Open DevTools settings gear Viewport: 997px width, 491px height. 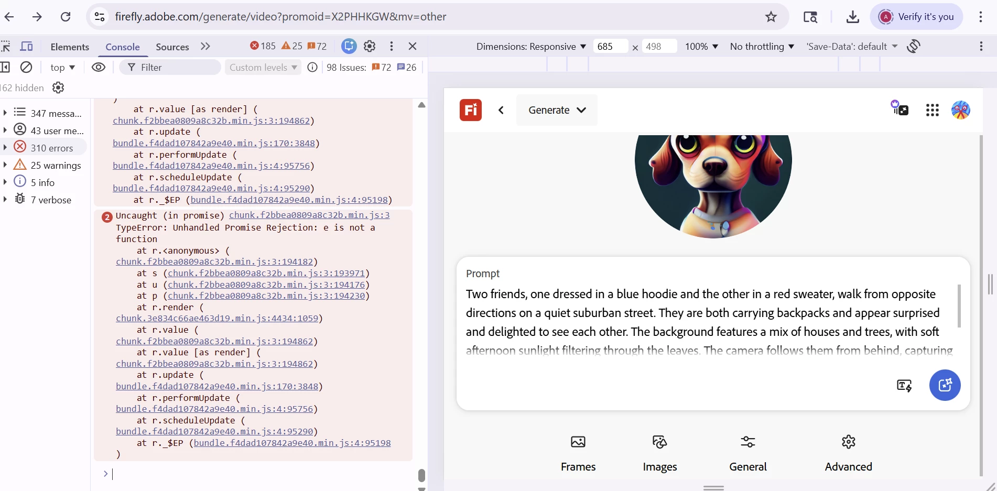click(x=370, y=46)
